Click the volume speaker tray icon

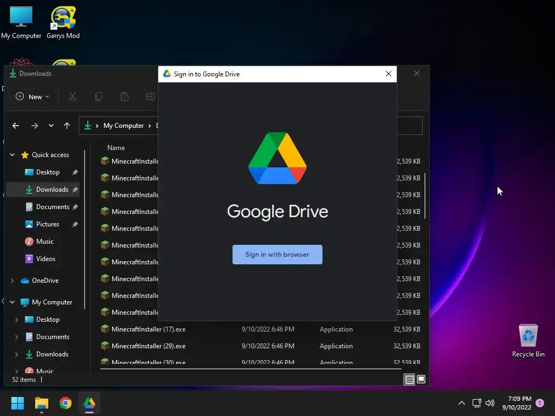click(490, 403)
